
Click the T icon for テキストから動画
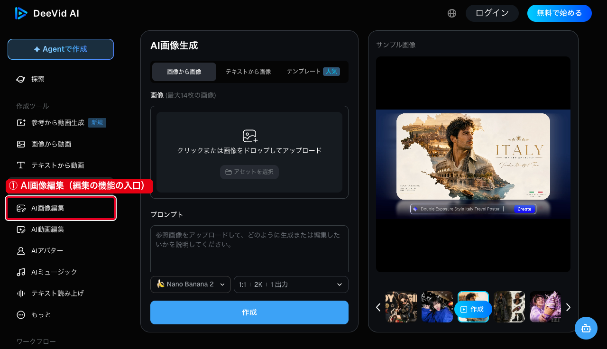coord(21,165)
